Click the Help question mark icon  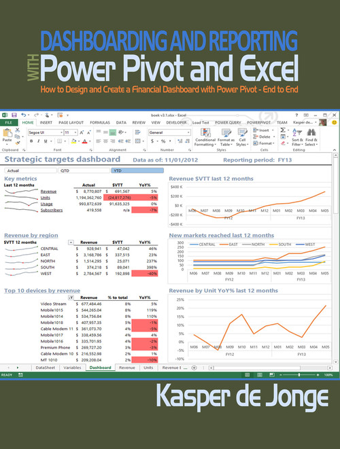(x=296, y=115)
